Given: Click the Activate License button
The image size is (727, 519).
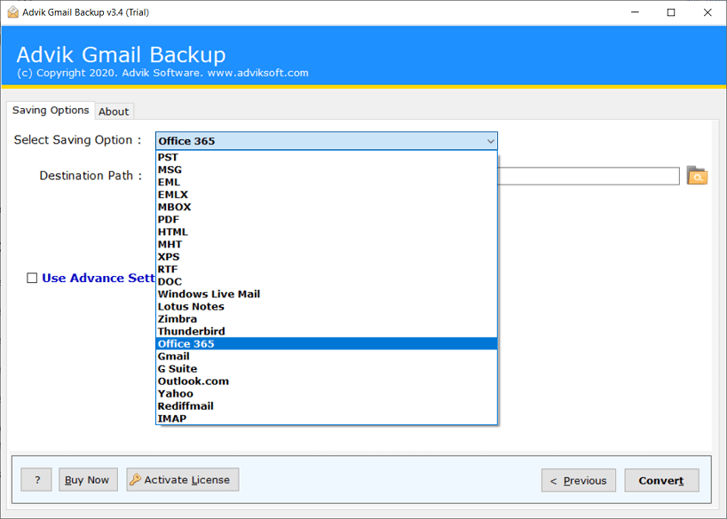Looking at the screenshot, I should (x=183, y=480).
